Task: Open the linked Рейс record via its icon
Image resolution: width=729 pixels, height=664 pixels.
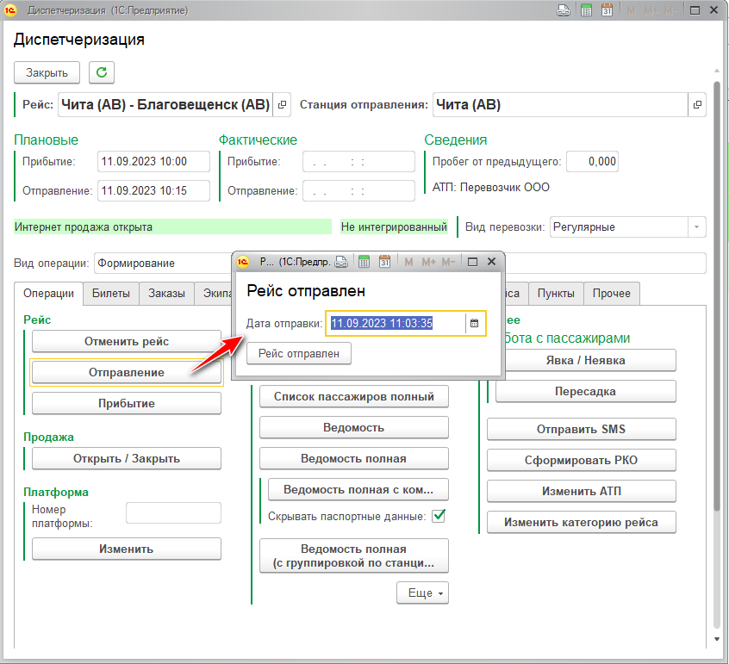Action: [282, 105]
